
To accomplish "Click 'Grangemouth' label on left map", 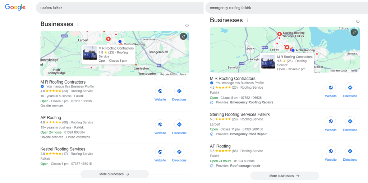I will (x=158, y=52).
